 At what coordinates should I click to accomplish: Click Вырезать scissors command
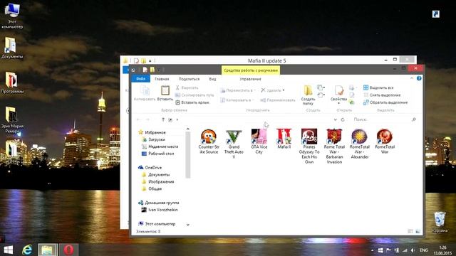(x=187, y=87)
